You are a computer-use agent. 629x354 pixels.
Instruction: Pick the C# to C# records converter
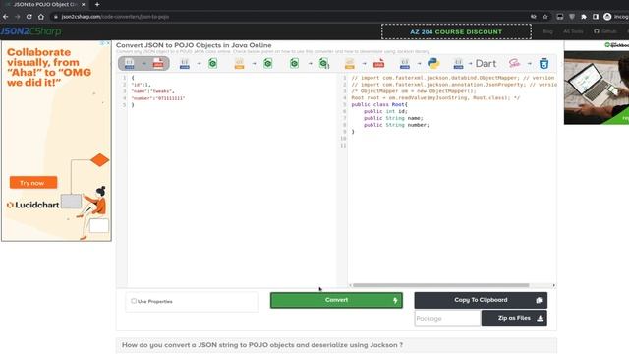coord(310,63)
